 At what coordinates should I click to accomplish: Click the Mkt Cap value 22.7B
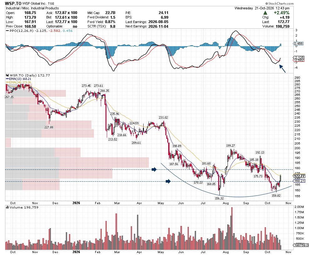coord(110,13)
